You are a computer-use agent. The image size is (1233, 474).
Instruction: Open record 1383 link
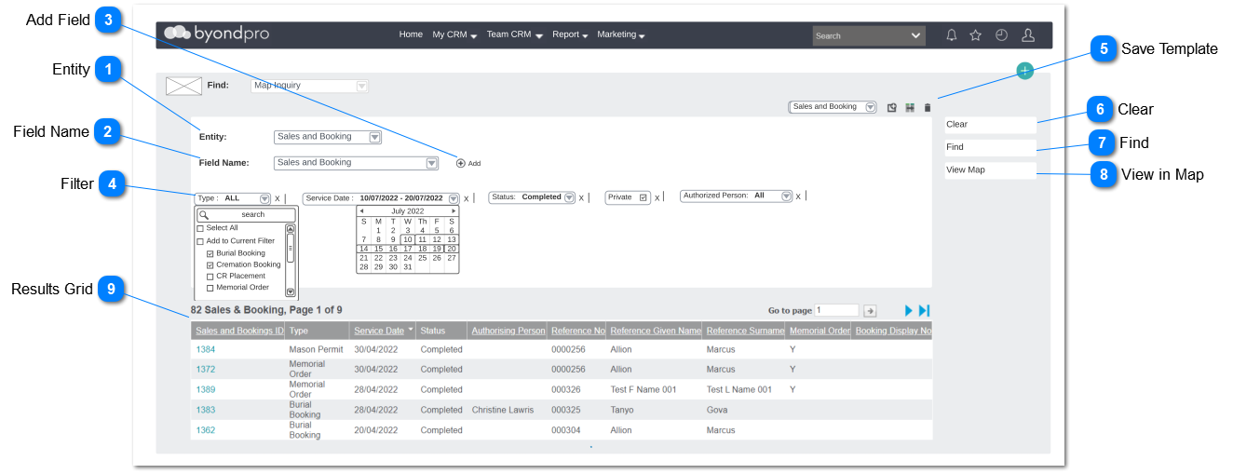point(205,411)
